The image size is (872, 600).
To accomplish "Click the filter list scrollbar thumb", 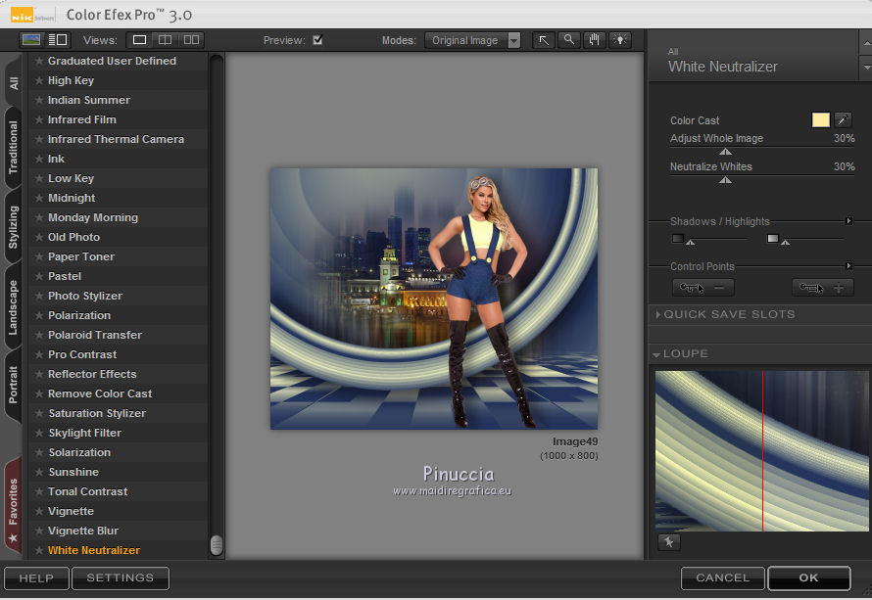I will 217,545.
